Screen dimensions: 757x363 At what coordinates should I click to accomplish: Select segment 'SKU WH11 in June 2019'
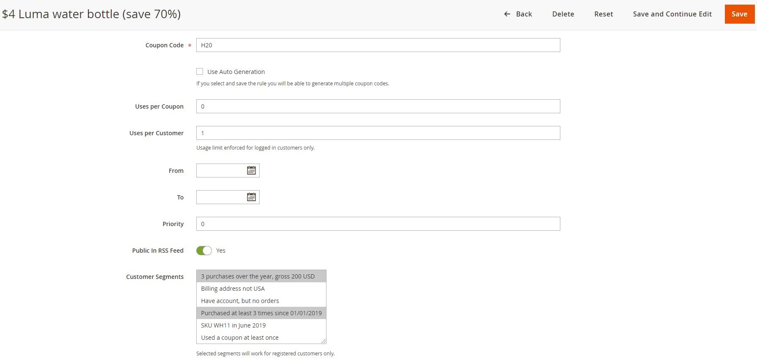pos(261,325)
